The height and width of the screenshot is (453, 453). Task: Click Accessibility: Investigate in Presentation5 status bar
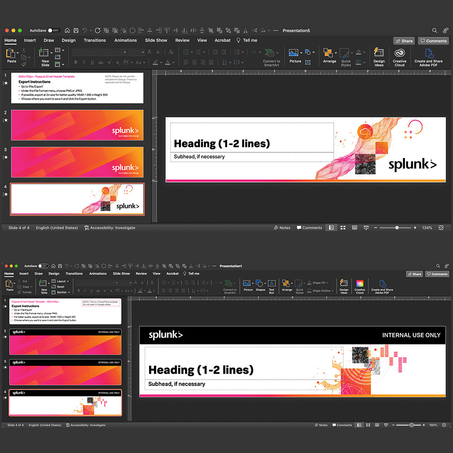pyautogui.click(x=110, y=228)
